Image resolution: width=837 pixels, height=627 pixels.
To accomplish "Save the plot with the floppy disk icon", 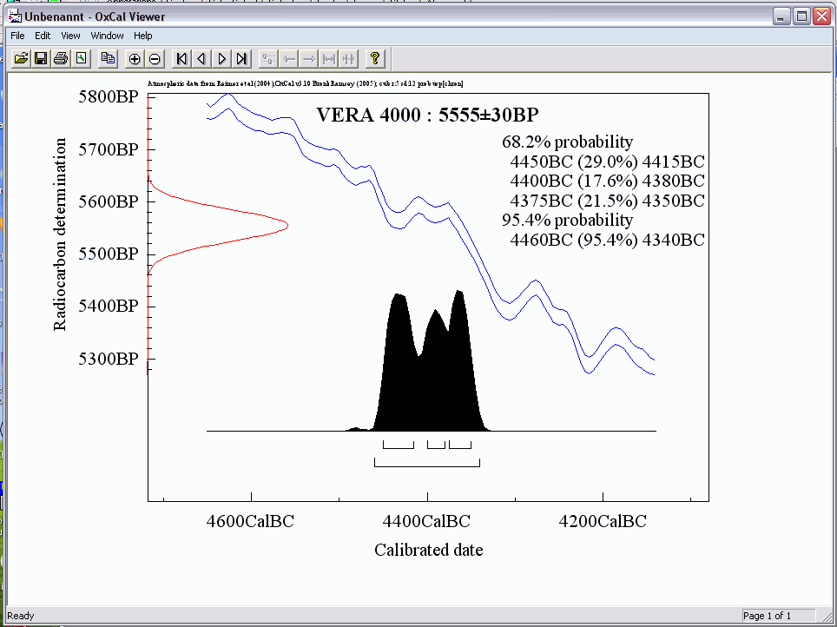I will pos(41,58).
